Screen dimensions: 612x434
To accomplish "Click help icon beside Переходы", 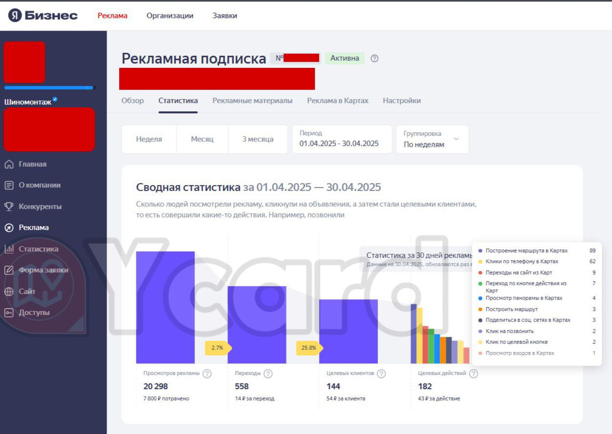I will (268, 373).
